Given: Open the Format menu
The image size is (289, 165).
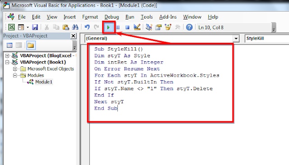Looking at the screenshot, I should tap(90, 17).
